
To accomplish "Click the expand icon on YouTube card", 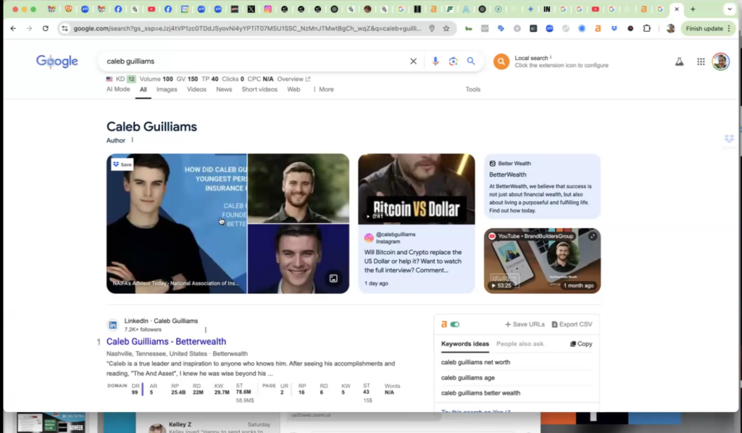I will tap(593, 236).
